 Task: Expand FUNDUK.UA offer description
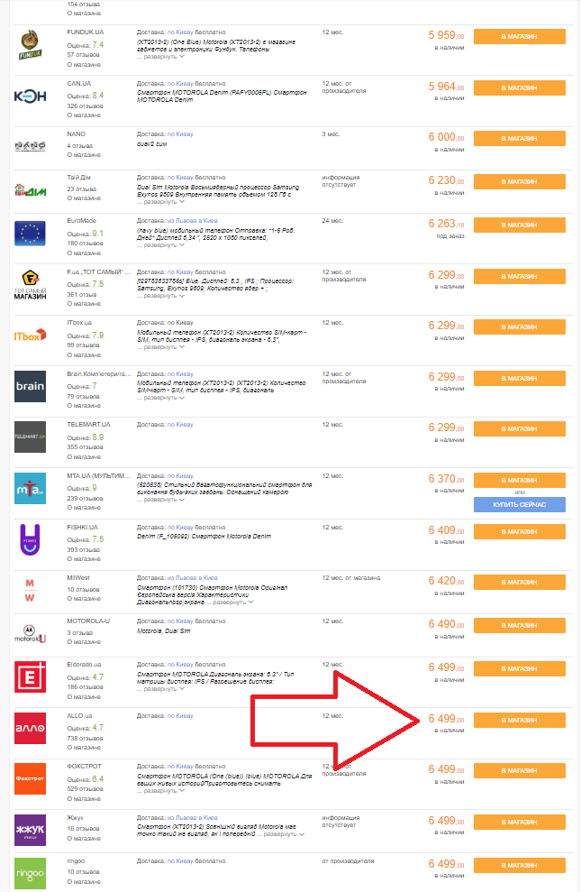[164, 57]
